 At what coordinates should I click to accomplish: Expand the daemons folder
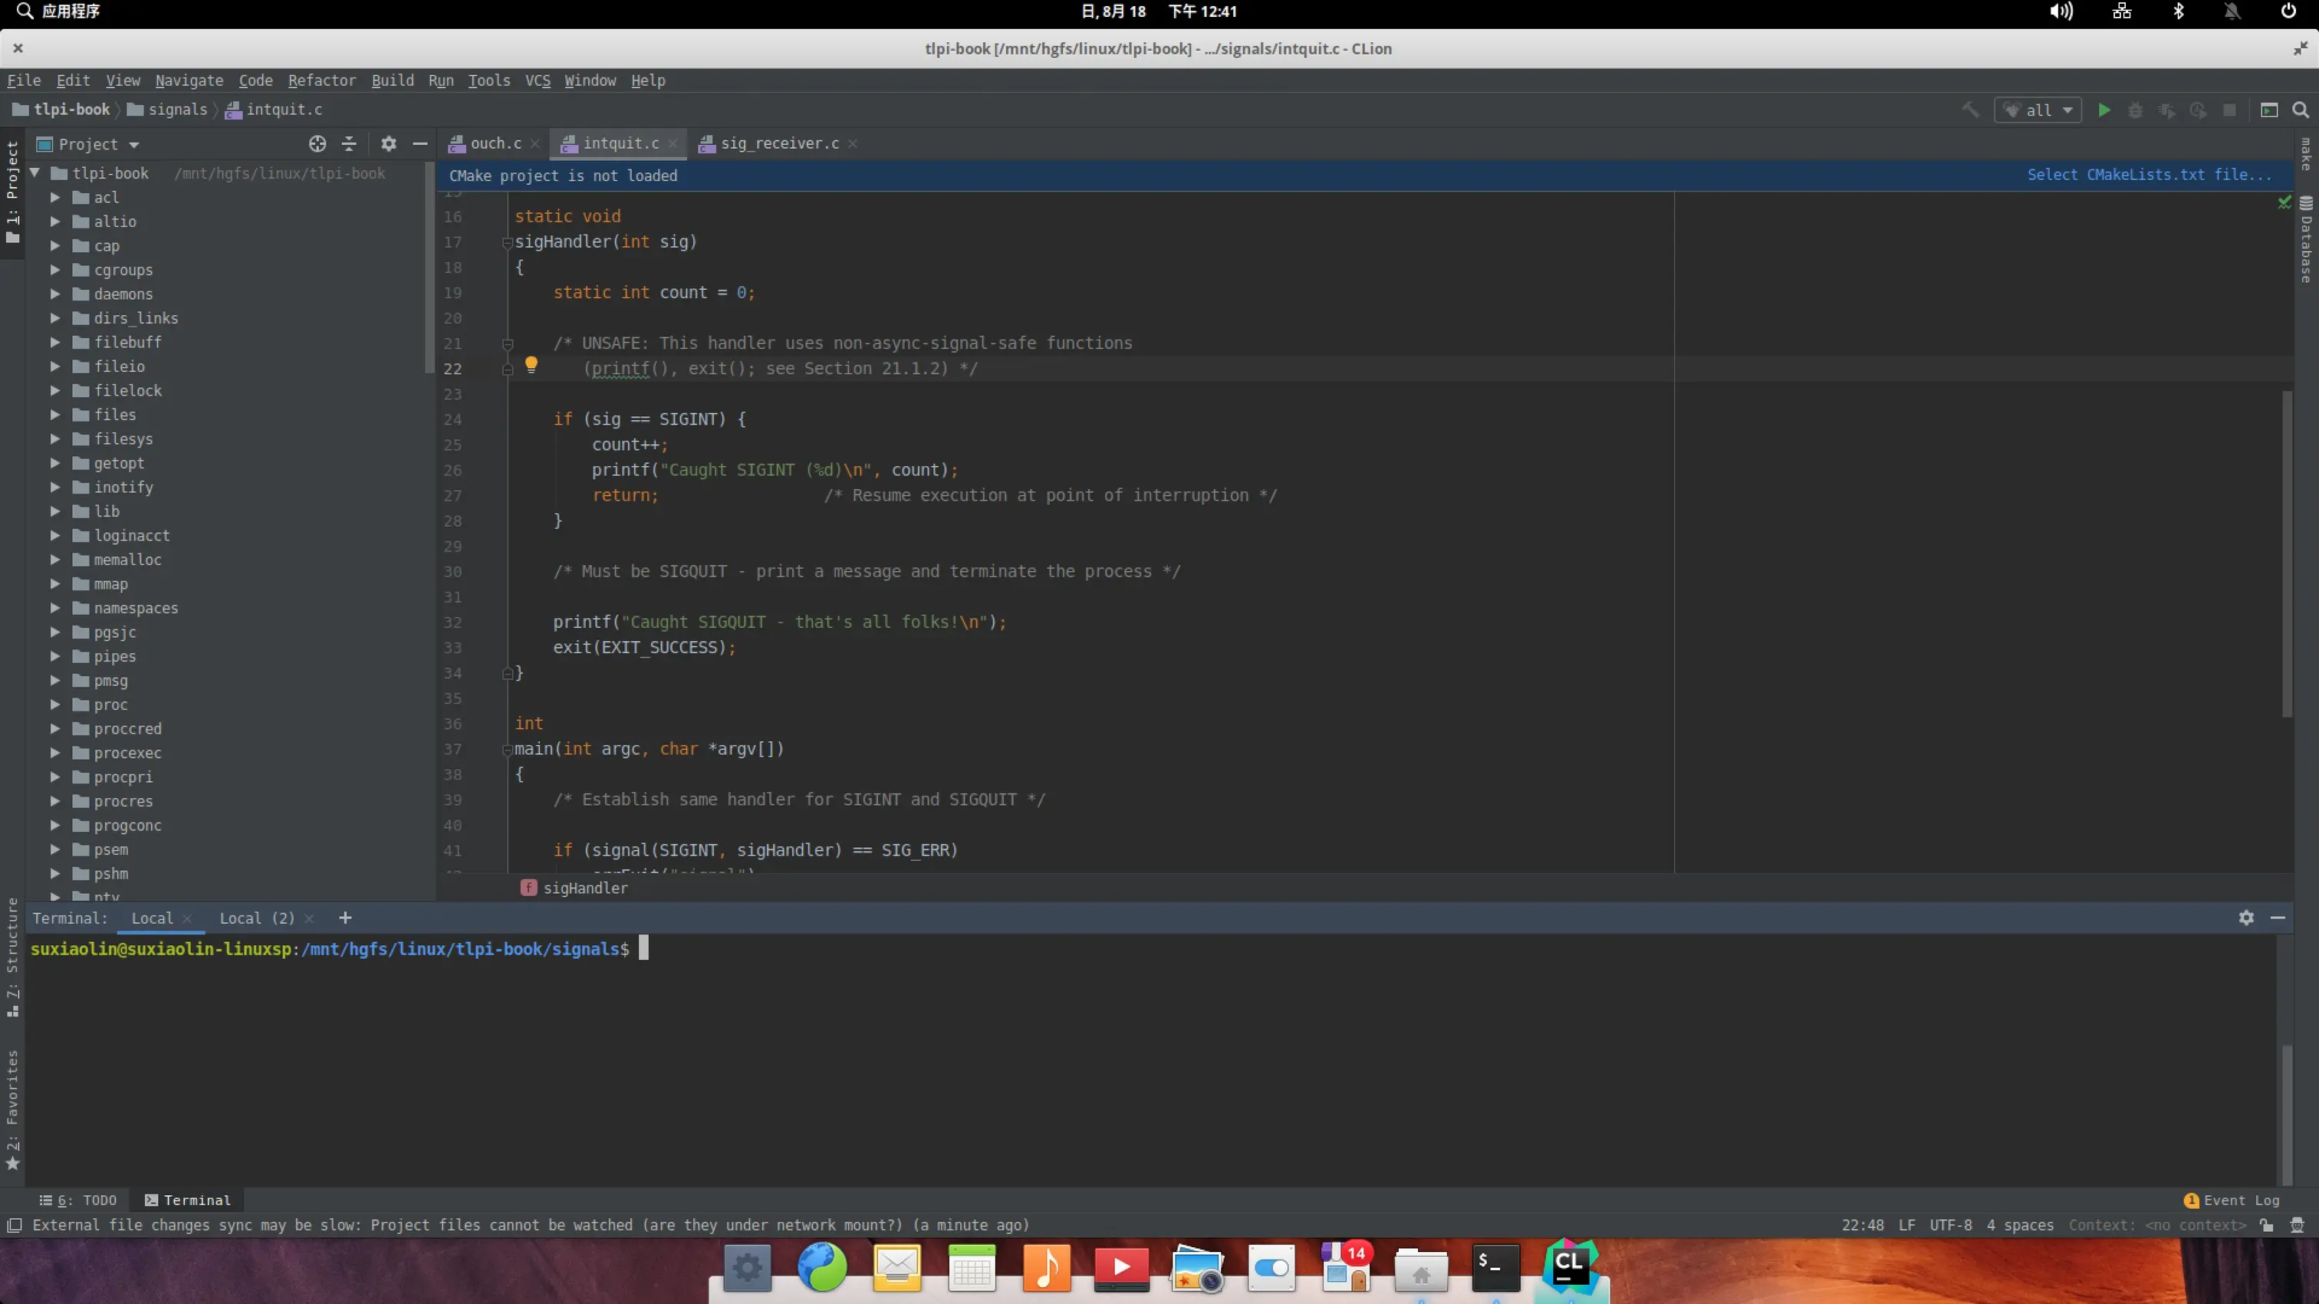55,294
